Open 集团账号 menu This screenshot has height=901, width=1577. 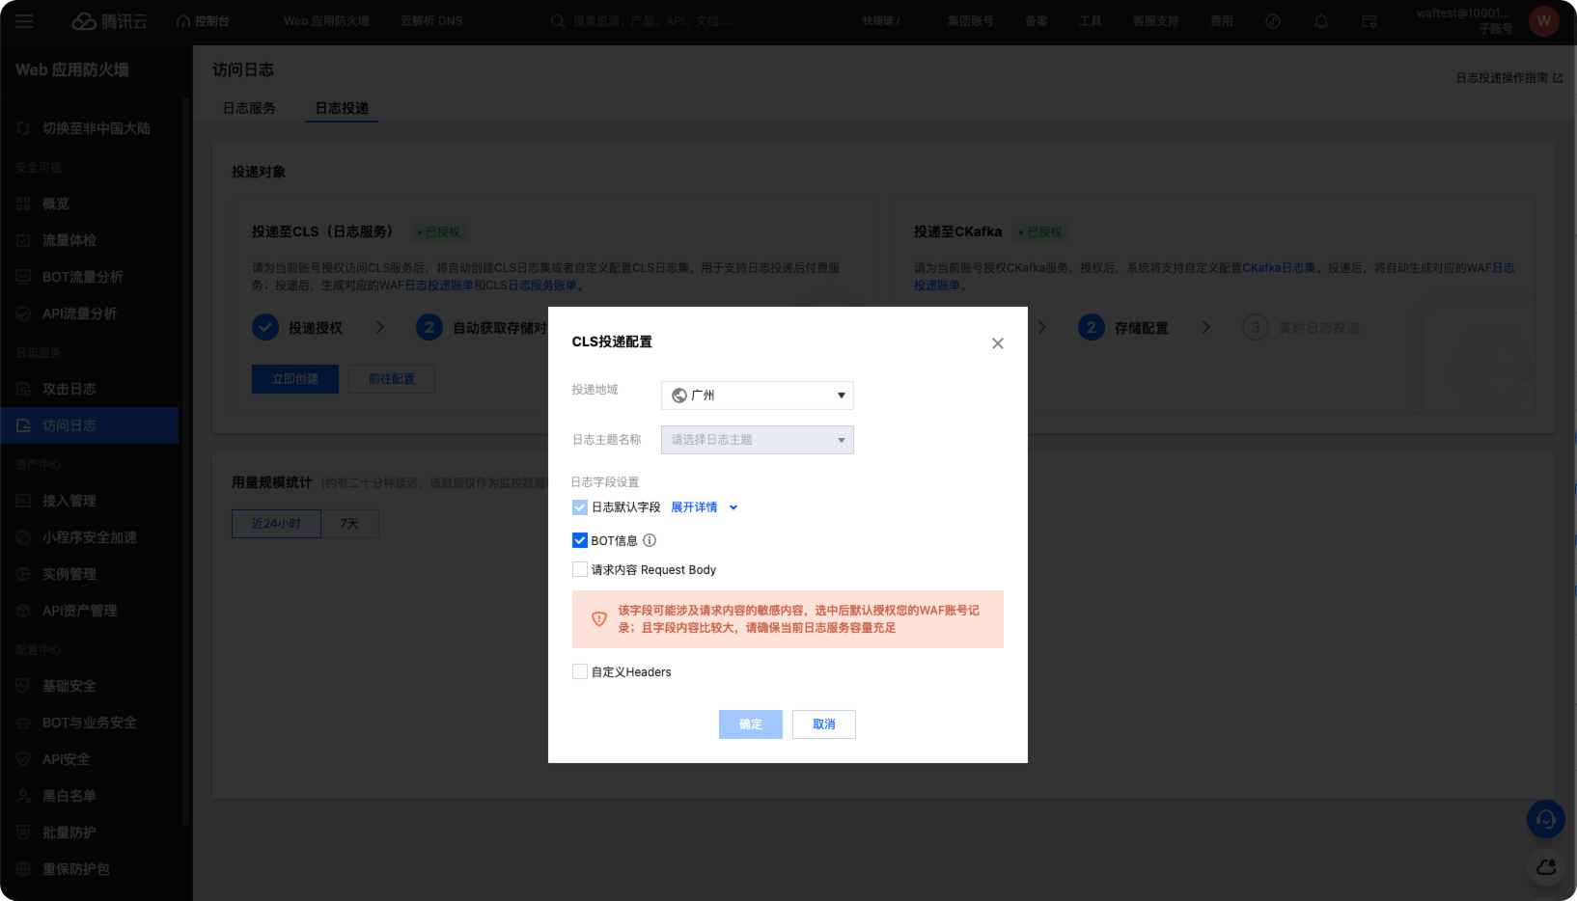pyautogui.click(x=970, y=21)
